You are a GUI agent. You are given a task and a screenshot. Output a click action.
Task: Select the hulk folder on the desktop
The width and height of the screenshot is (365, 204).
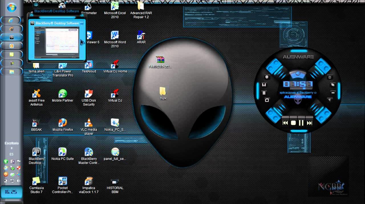point(163,91)
